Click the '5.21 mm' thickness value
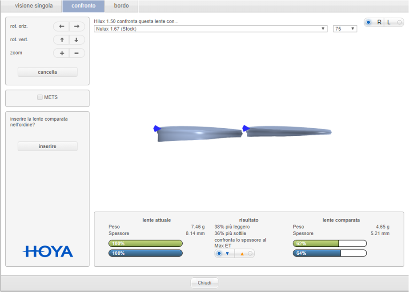 [380, 233]
